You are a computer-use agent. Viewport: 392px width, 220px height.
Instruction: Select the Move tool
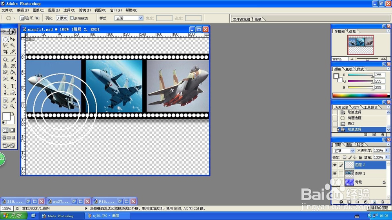(x=13, y=39)
